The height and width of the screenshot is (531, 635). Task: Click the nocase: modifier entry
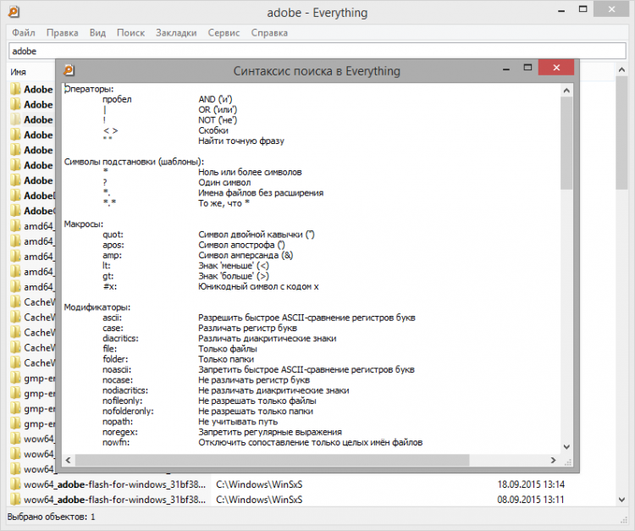coord(118,380)
